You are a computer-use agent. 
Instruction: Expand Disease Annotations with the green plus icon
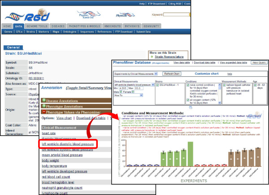click(44, 100)
